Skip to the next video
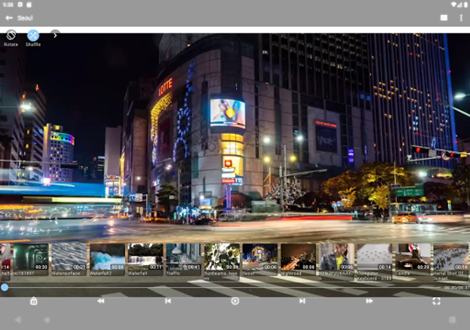 tap(302, 301)
